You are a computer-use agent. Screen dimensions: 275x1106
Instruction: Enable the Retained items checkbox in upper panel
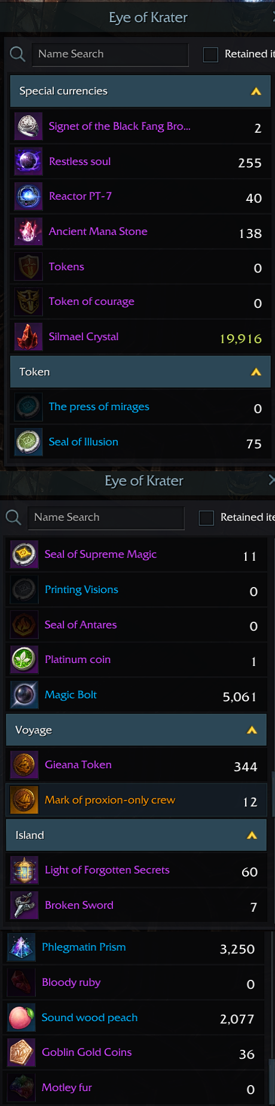[x=210, y=54]
